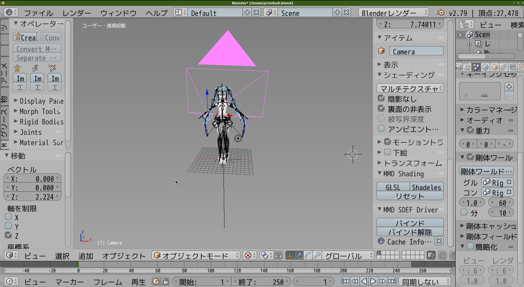This screenshot has width=524, height=287.
Task: Play animation in reverse
Action: tap(364, 282)
